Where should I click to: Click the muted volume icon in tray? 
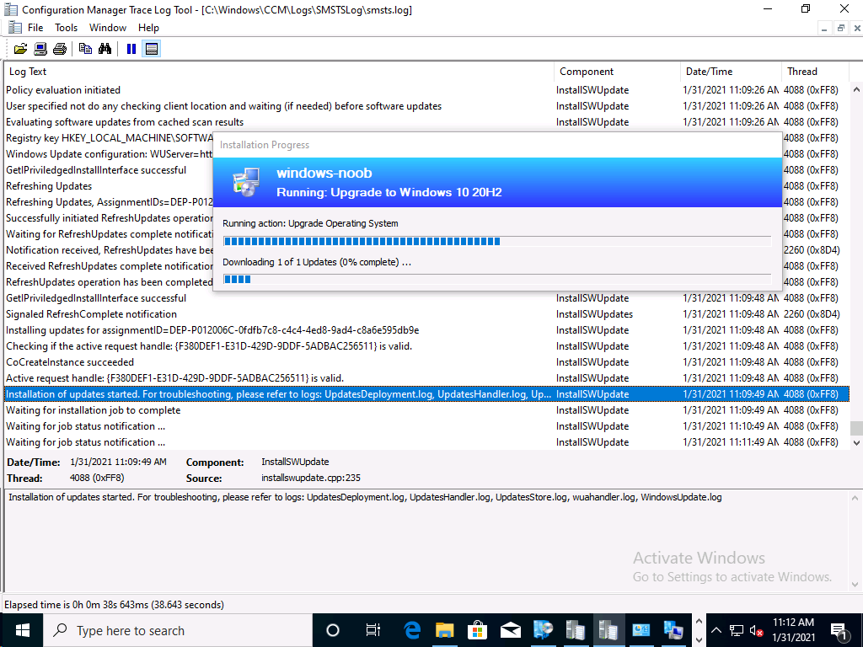click(757, 631)
